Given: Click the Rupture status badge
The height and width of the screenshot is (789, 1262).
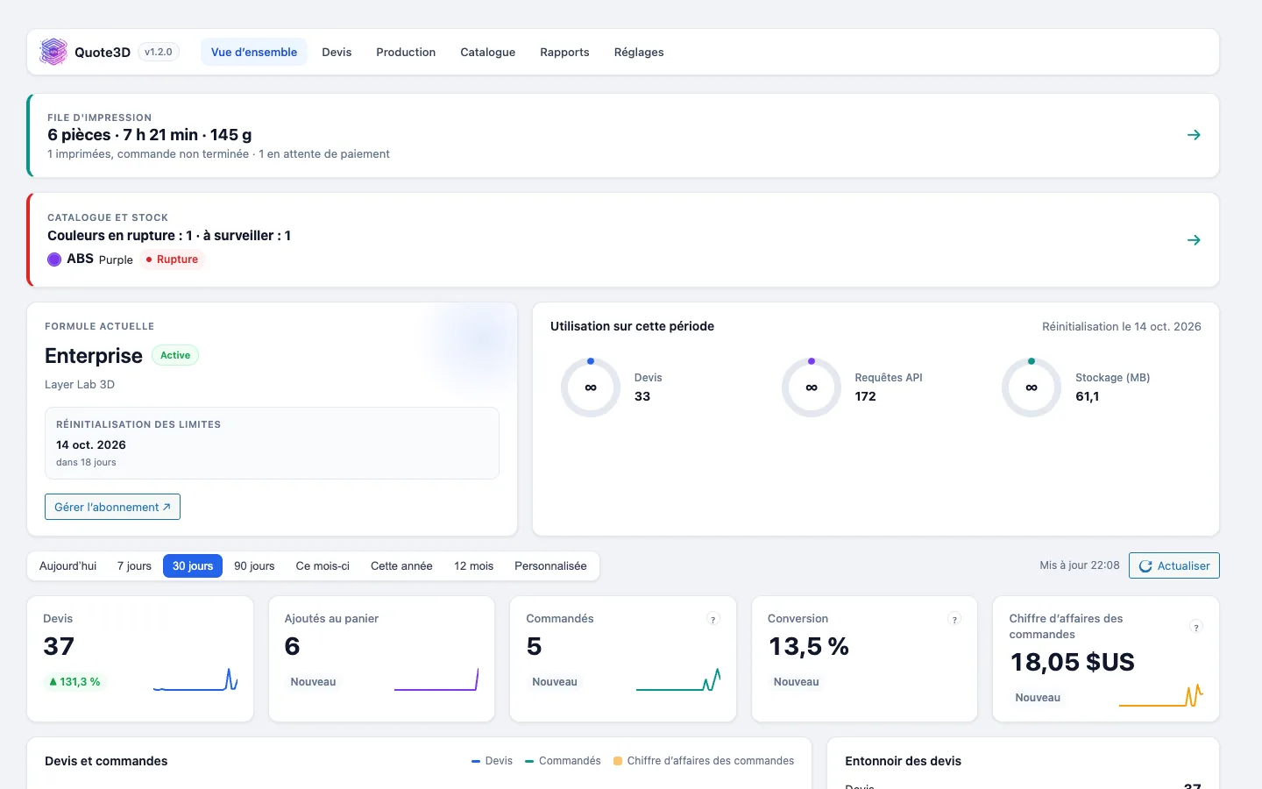Looking at the screenshot, I should pyautogui.click(x=172, y=259).
